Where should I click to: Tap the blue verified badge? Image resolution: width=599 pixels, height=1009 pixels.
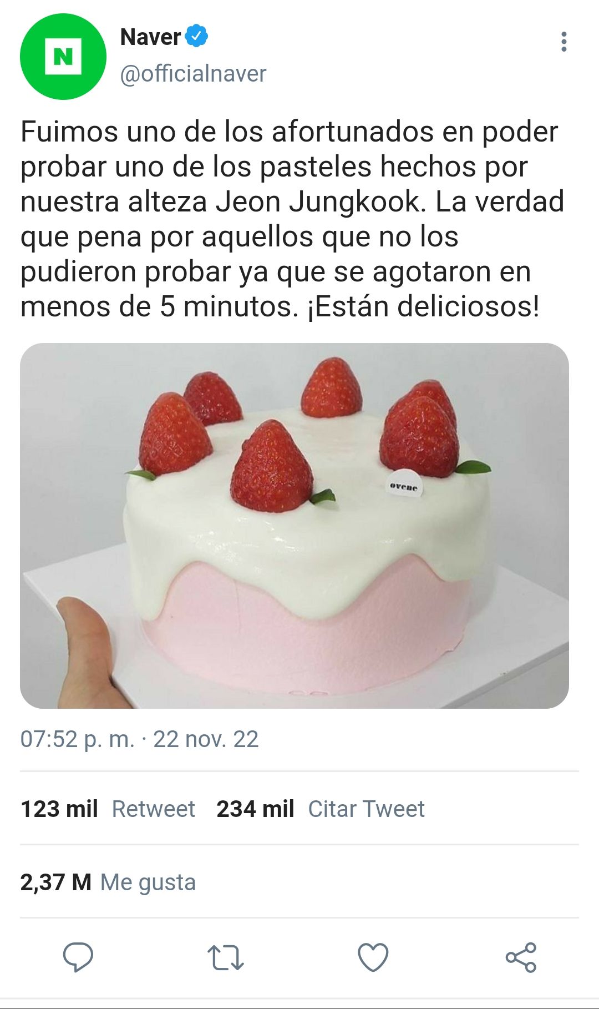pos(196,36)
